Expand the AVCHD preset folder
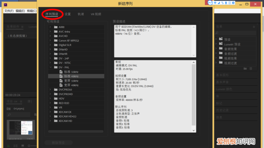264x148 pixels. [x=50, y=36]
